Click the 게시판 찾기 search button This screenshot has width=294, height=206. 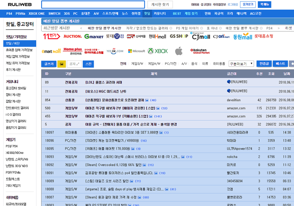point(160,5)
